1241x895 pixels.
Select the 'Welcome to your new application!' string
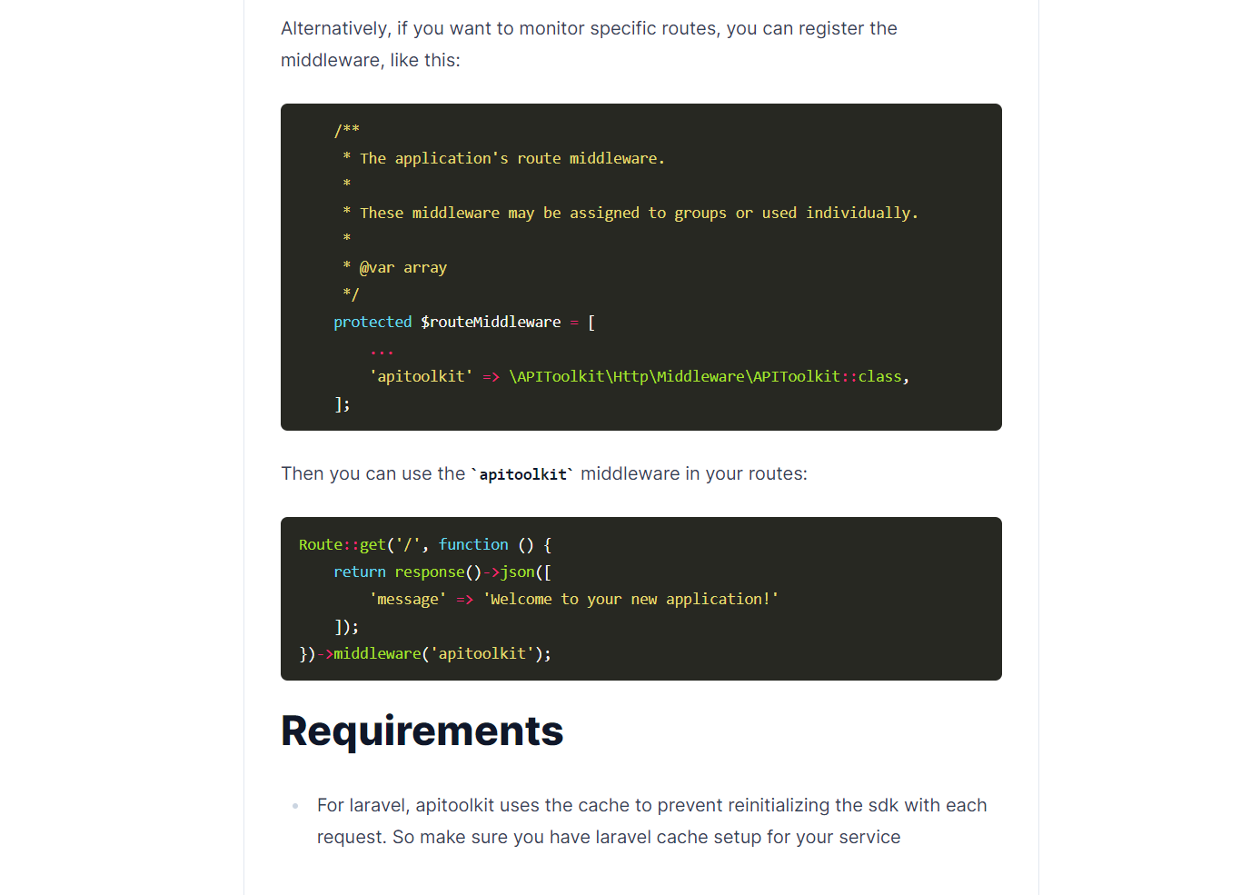(630, 598)
